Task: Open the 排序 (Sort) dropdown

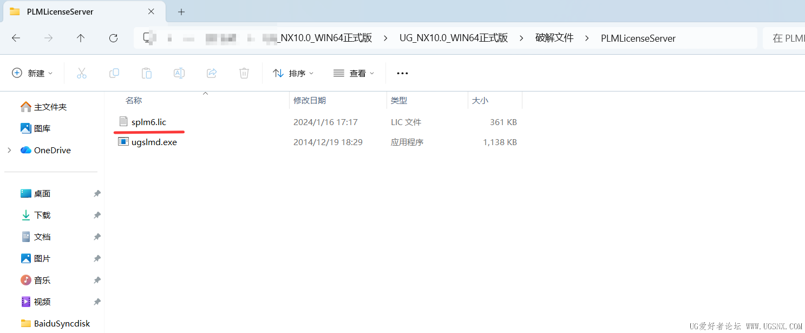Action: tap(293, 73)
